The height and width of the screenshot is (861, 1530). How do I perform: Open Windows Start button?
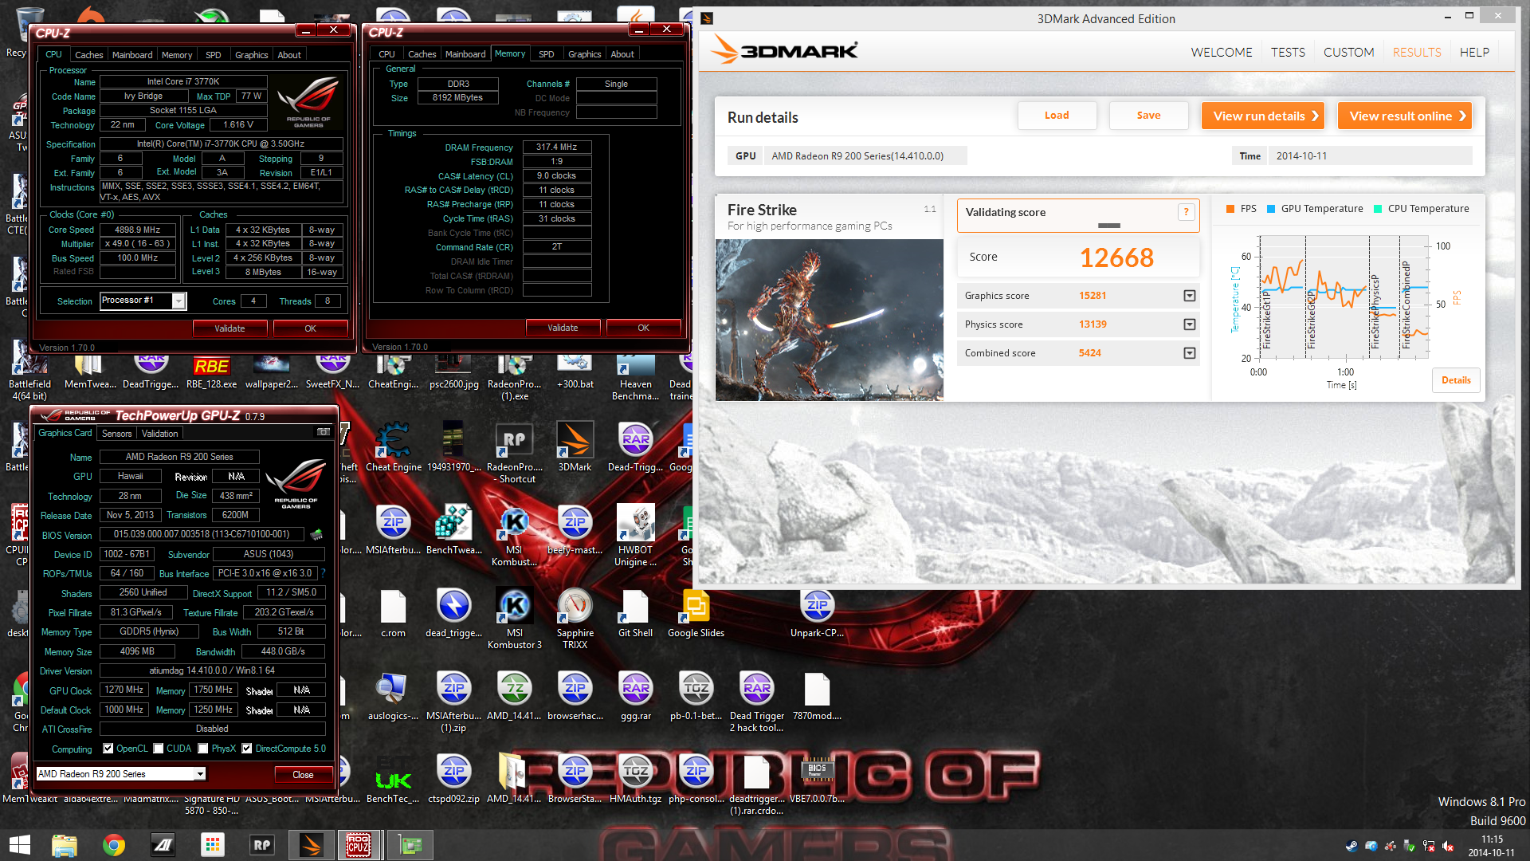click(x=19, y=845)
